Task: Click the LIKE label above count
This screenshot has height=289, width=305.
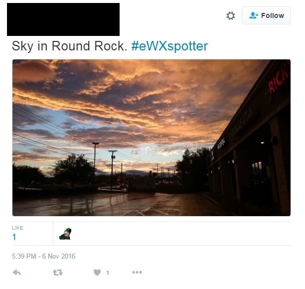Action: pos(17,228)
